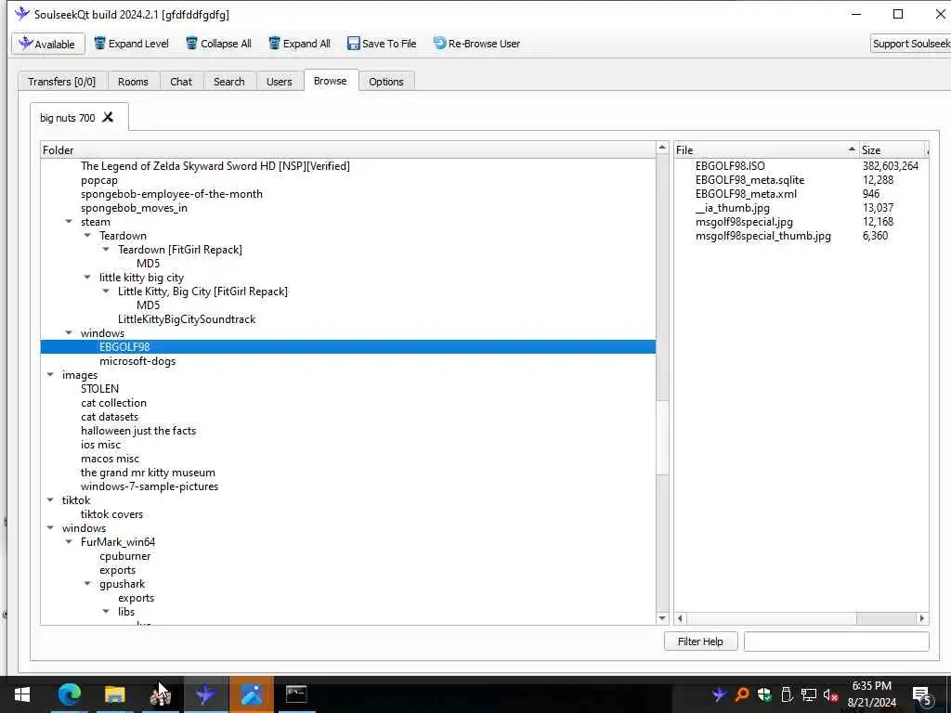Image resolution: width=951 pixels, height=713 pixels.
Task: Select halloween just the facts folder
Action: [x=138, y=431]
